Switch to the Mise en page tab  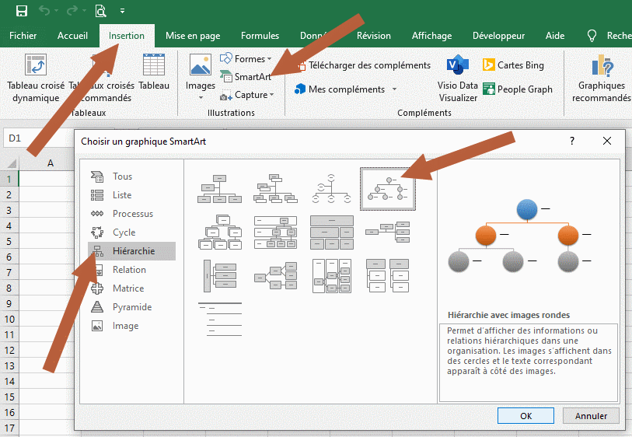tap(193, 36)
